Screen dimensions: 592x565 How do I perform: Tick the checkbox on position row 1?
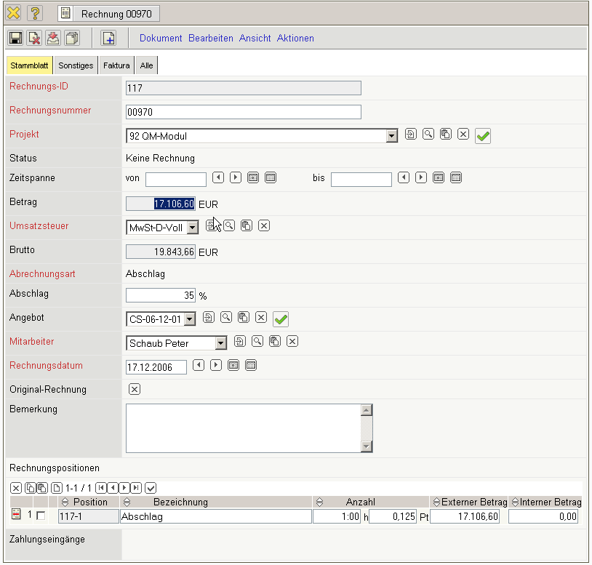pos(40,516)
